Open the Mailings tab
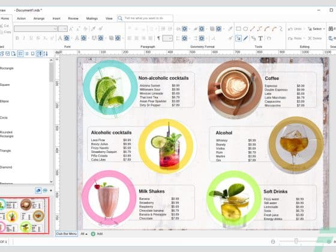336x252 pixels. click(92, 19)
